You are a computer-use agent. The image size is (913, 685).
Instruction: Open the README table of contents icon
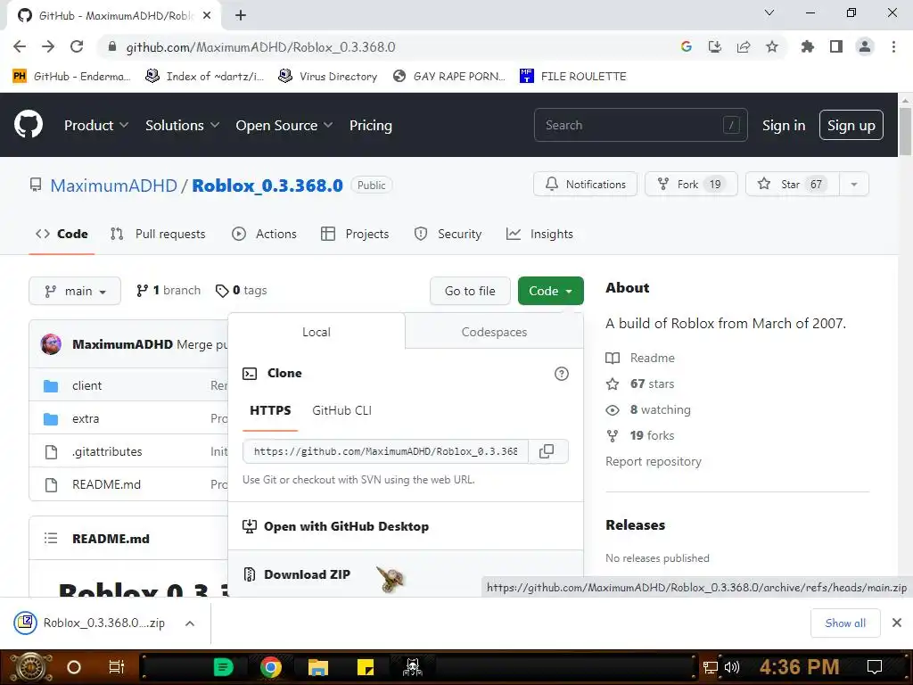click(x=51, y=538)
